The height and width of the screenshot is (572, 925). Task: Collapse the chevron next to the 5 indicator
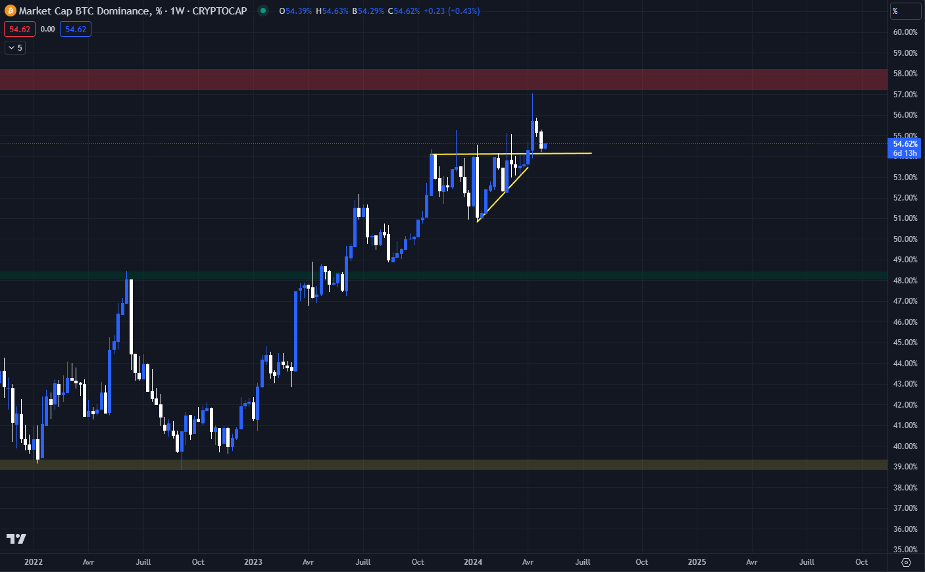tap(10, 47)
